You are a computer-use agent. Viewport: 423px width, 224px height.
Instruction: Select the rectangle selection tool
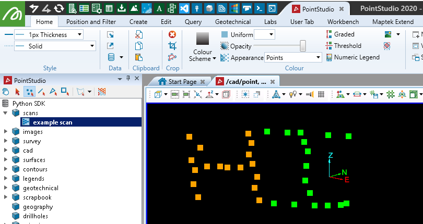pos(65,92)
